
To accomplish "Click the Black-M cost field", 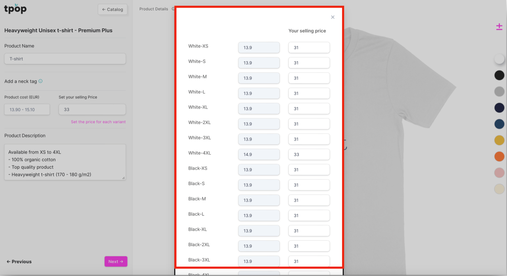I will point(259,200).
